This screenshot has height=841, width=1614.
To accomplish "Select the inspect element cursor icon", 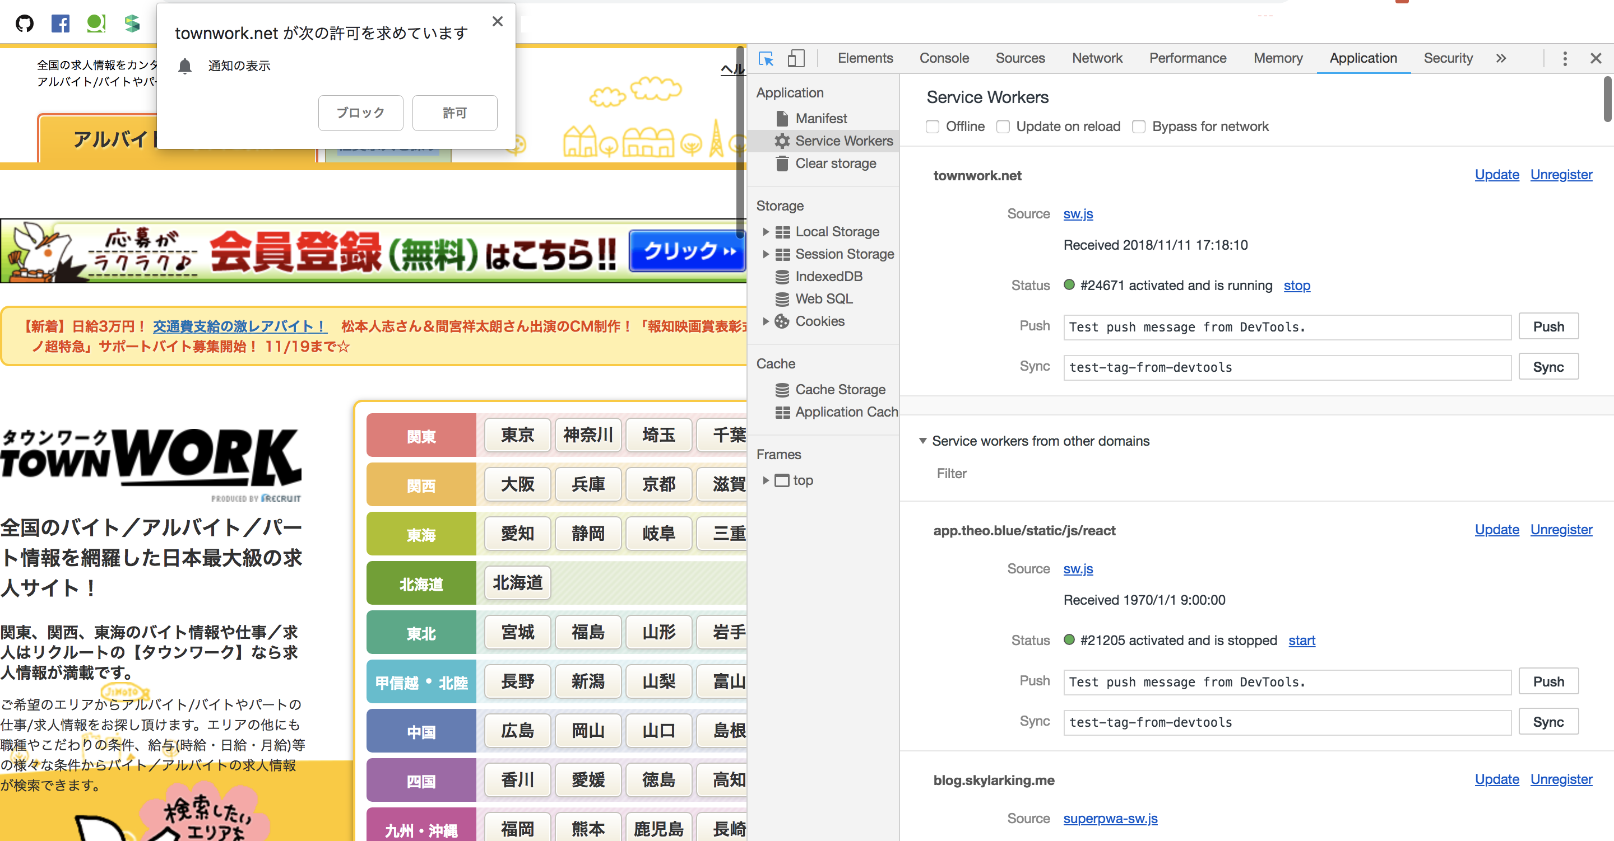I will click(x=766, y=58).
